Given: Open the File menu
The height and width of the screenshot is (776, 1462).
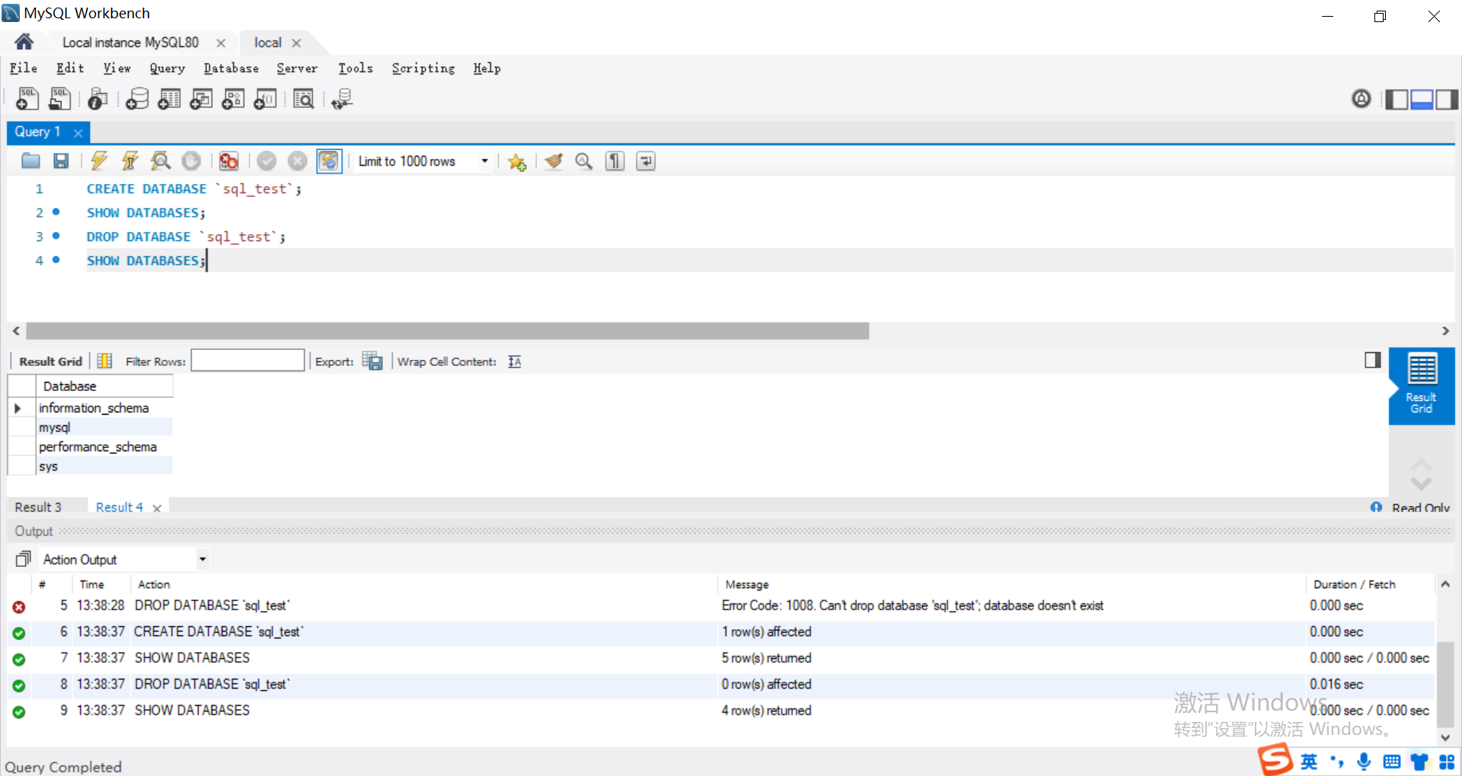Looking at the screenshot, I should pos(23,68).
